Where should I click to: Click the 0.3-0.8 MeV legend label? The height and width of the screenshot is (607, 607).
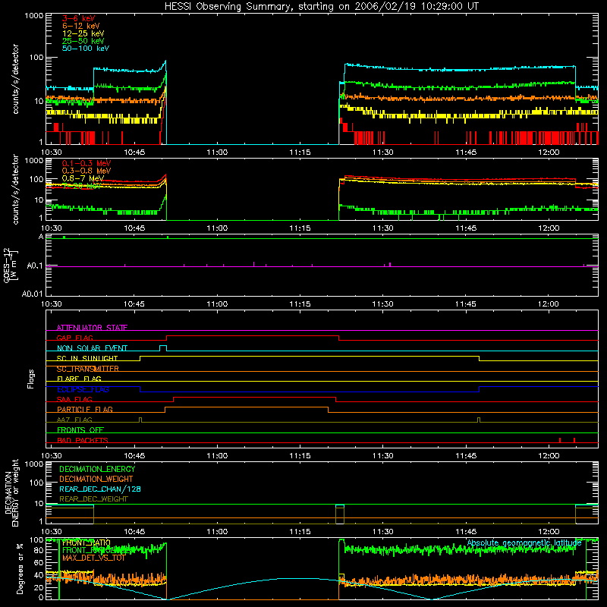86,171
